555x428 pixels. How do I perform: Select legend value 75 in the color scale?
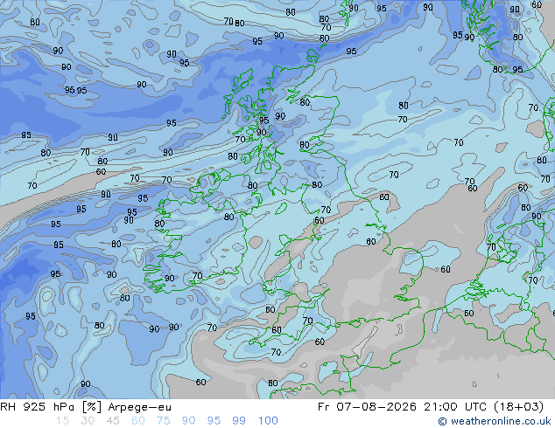pos(163,421)
